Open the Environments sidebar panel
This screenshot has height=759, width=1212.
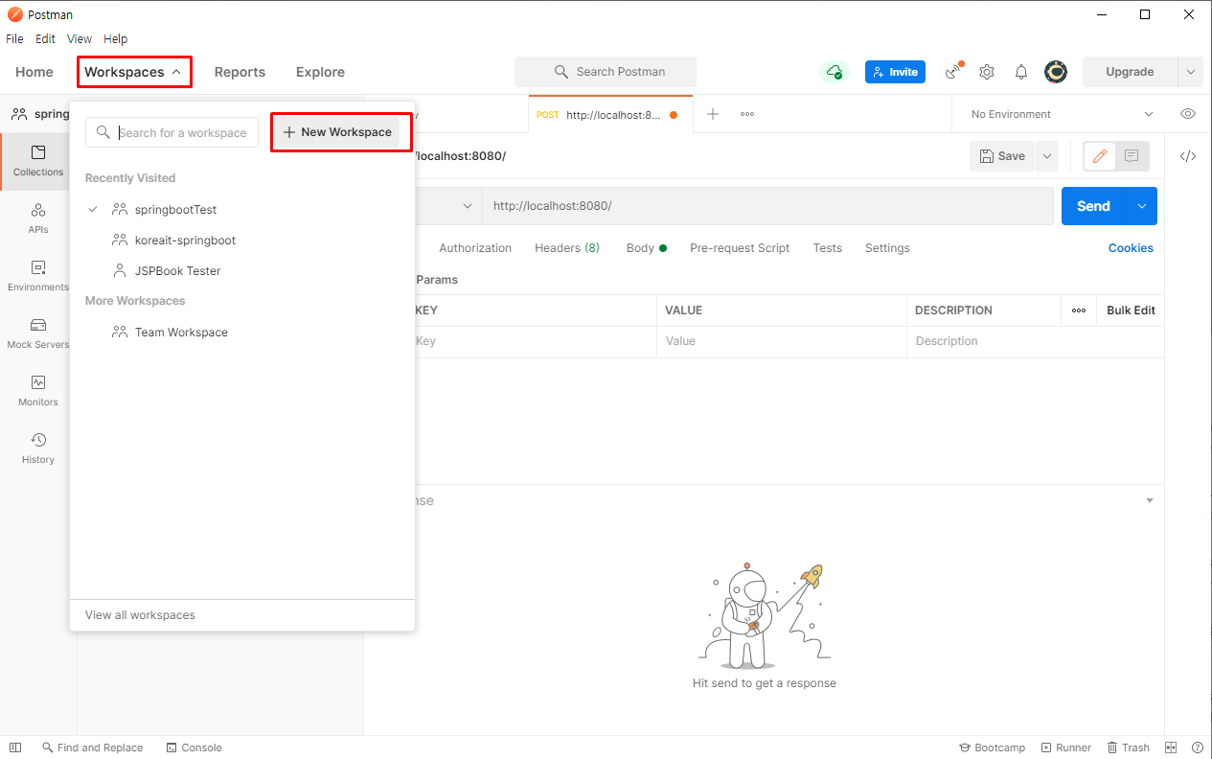[x=38, y=276]
